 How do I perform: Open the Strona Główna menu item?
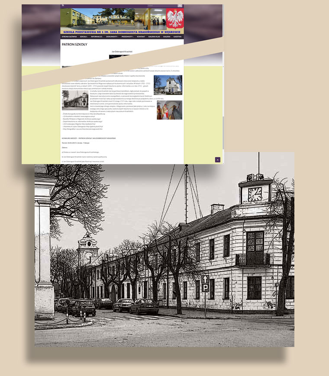pyautogui.click(x=69, y=37)
